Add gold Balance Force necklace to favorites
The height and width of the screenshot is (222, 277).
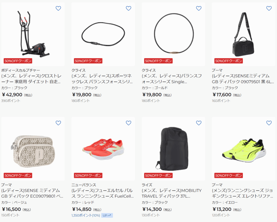(199, 8)
